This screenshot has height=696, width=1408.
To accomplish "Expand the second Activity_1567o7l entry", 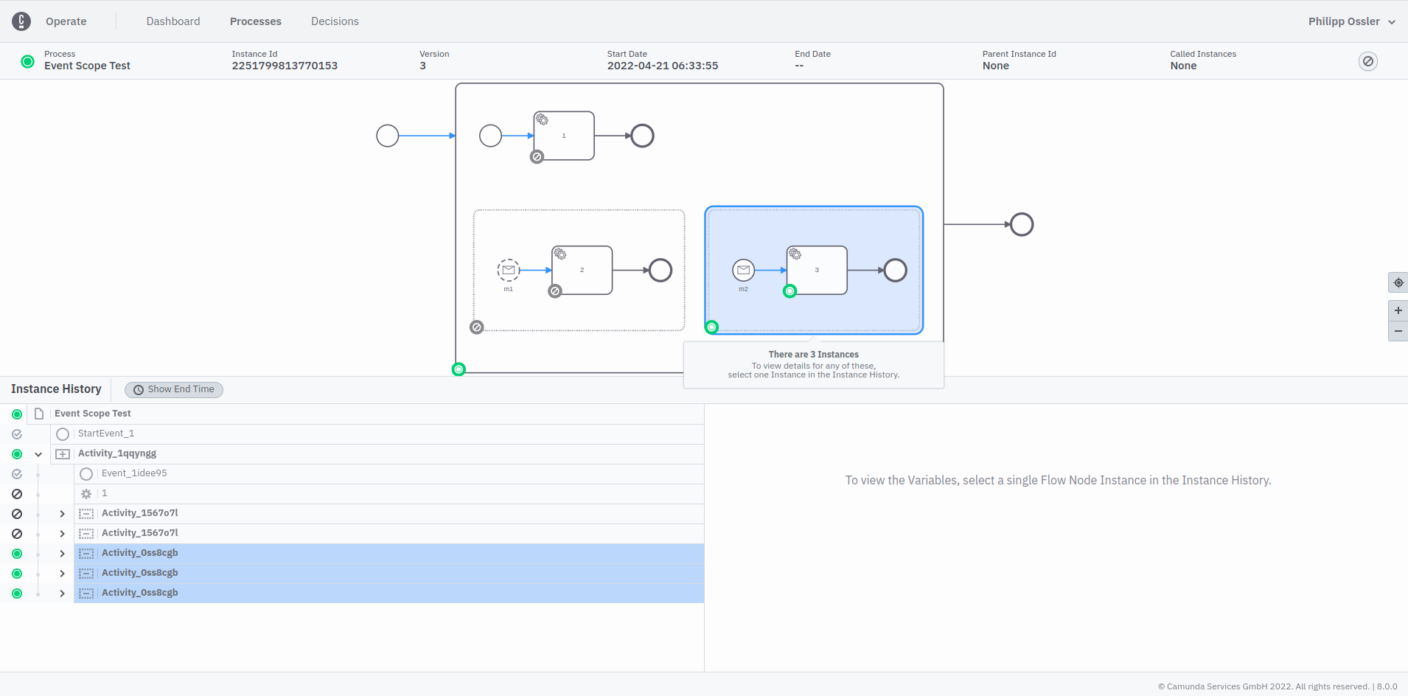I will (x=62, y=533).
